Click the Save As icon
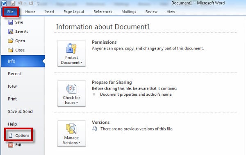Viewport: 246px width, 155px height. tap(11, 31)
